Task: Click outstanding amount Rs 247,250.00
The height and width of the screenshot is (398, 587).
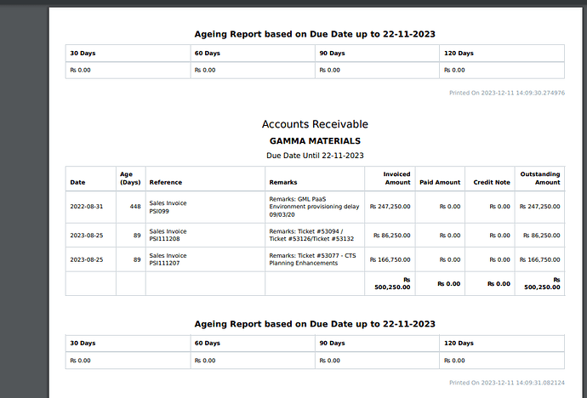Action: coord(540,207)
